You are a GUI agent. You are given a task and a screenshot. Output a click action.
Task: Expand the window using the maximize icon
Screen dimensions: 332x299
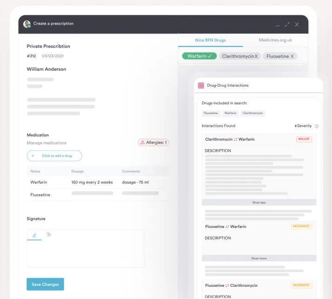pyautogui.click(x=287, y=24)
